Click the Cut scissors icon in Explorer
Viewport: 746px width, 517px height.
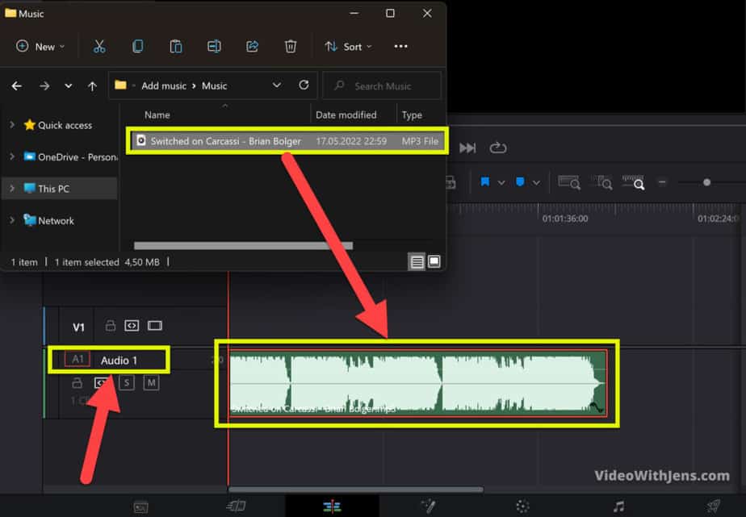point(99,47)
